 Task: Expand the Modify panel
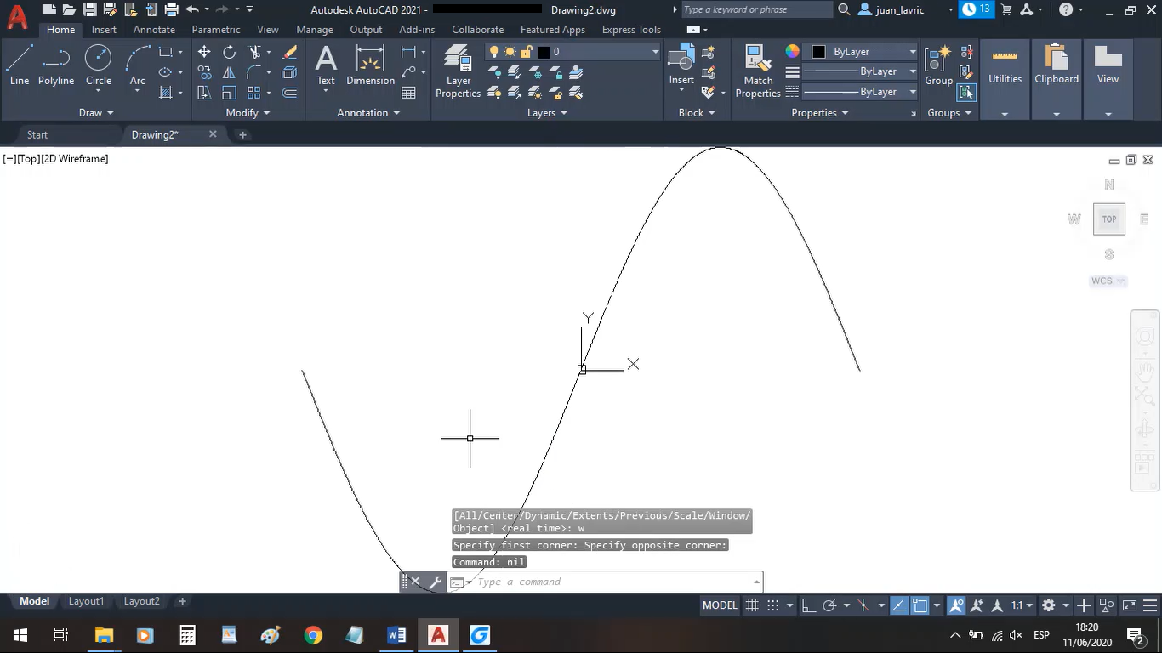click(x=248, y=112)
